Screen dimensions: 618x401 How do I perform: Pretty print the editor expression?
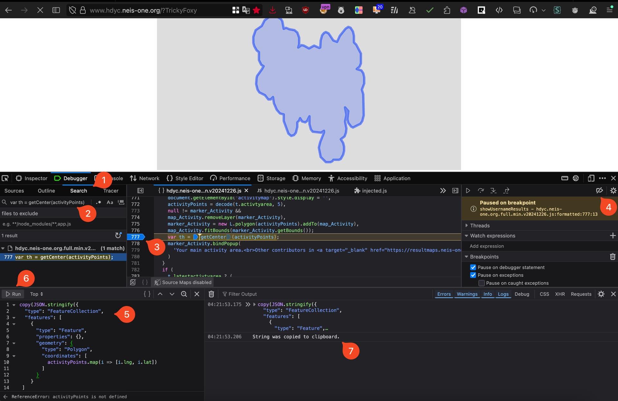point(147,294)
